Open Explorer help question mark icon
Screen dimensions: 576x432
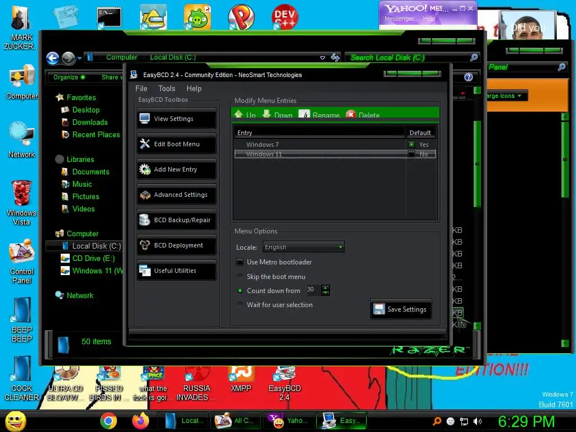(469, 77)
